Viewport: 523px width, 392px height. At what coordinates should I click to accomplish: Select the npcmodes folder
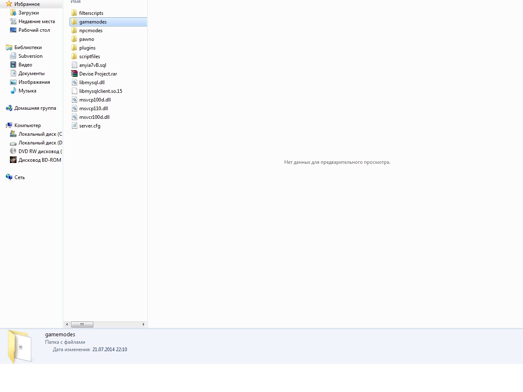point(91,30)
